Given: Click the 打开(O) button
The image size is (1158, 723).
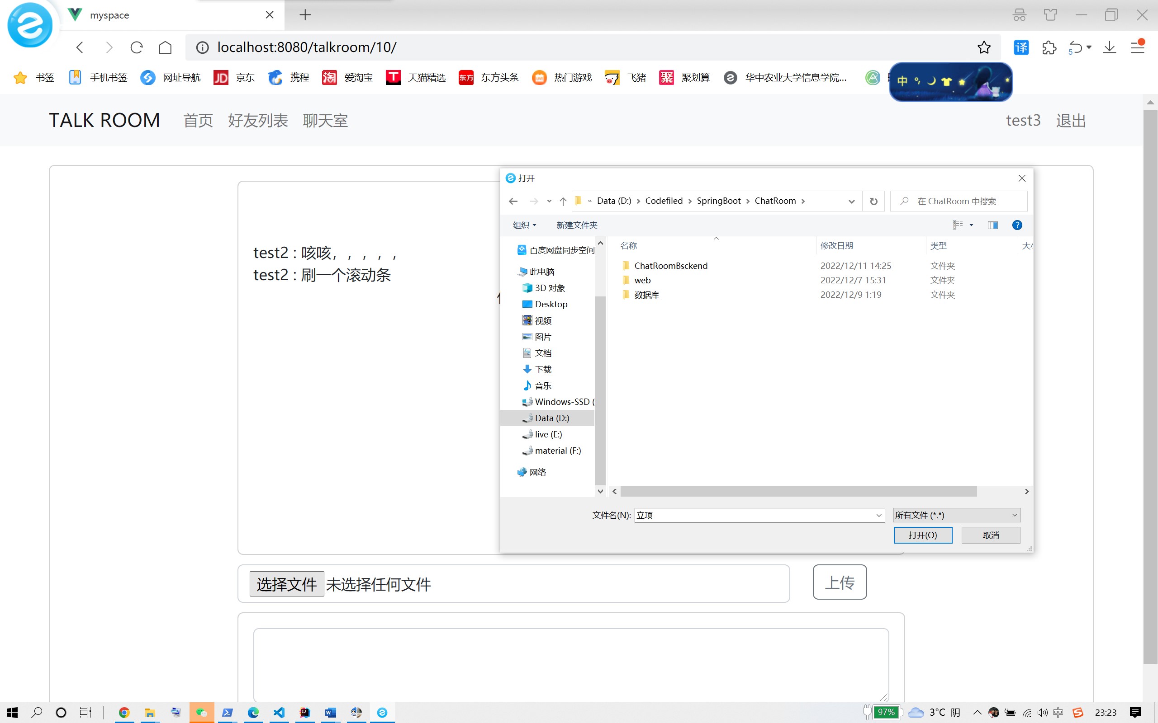Looking at the screenshot, I should 923,535.
